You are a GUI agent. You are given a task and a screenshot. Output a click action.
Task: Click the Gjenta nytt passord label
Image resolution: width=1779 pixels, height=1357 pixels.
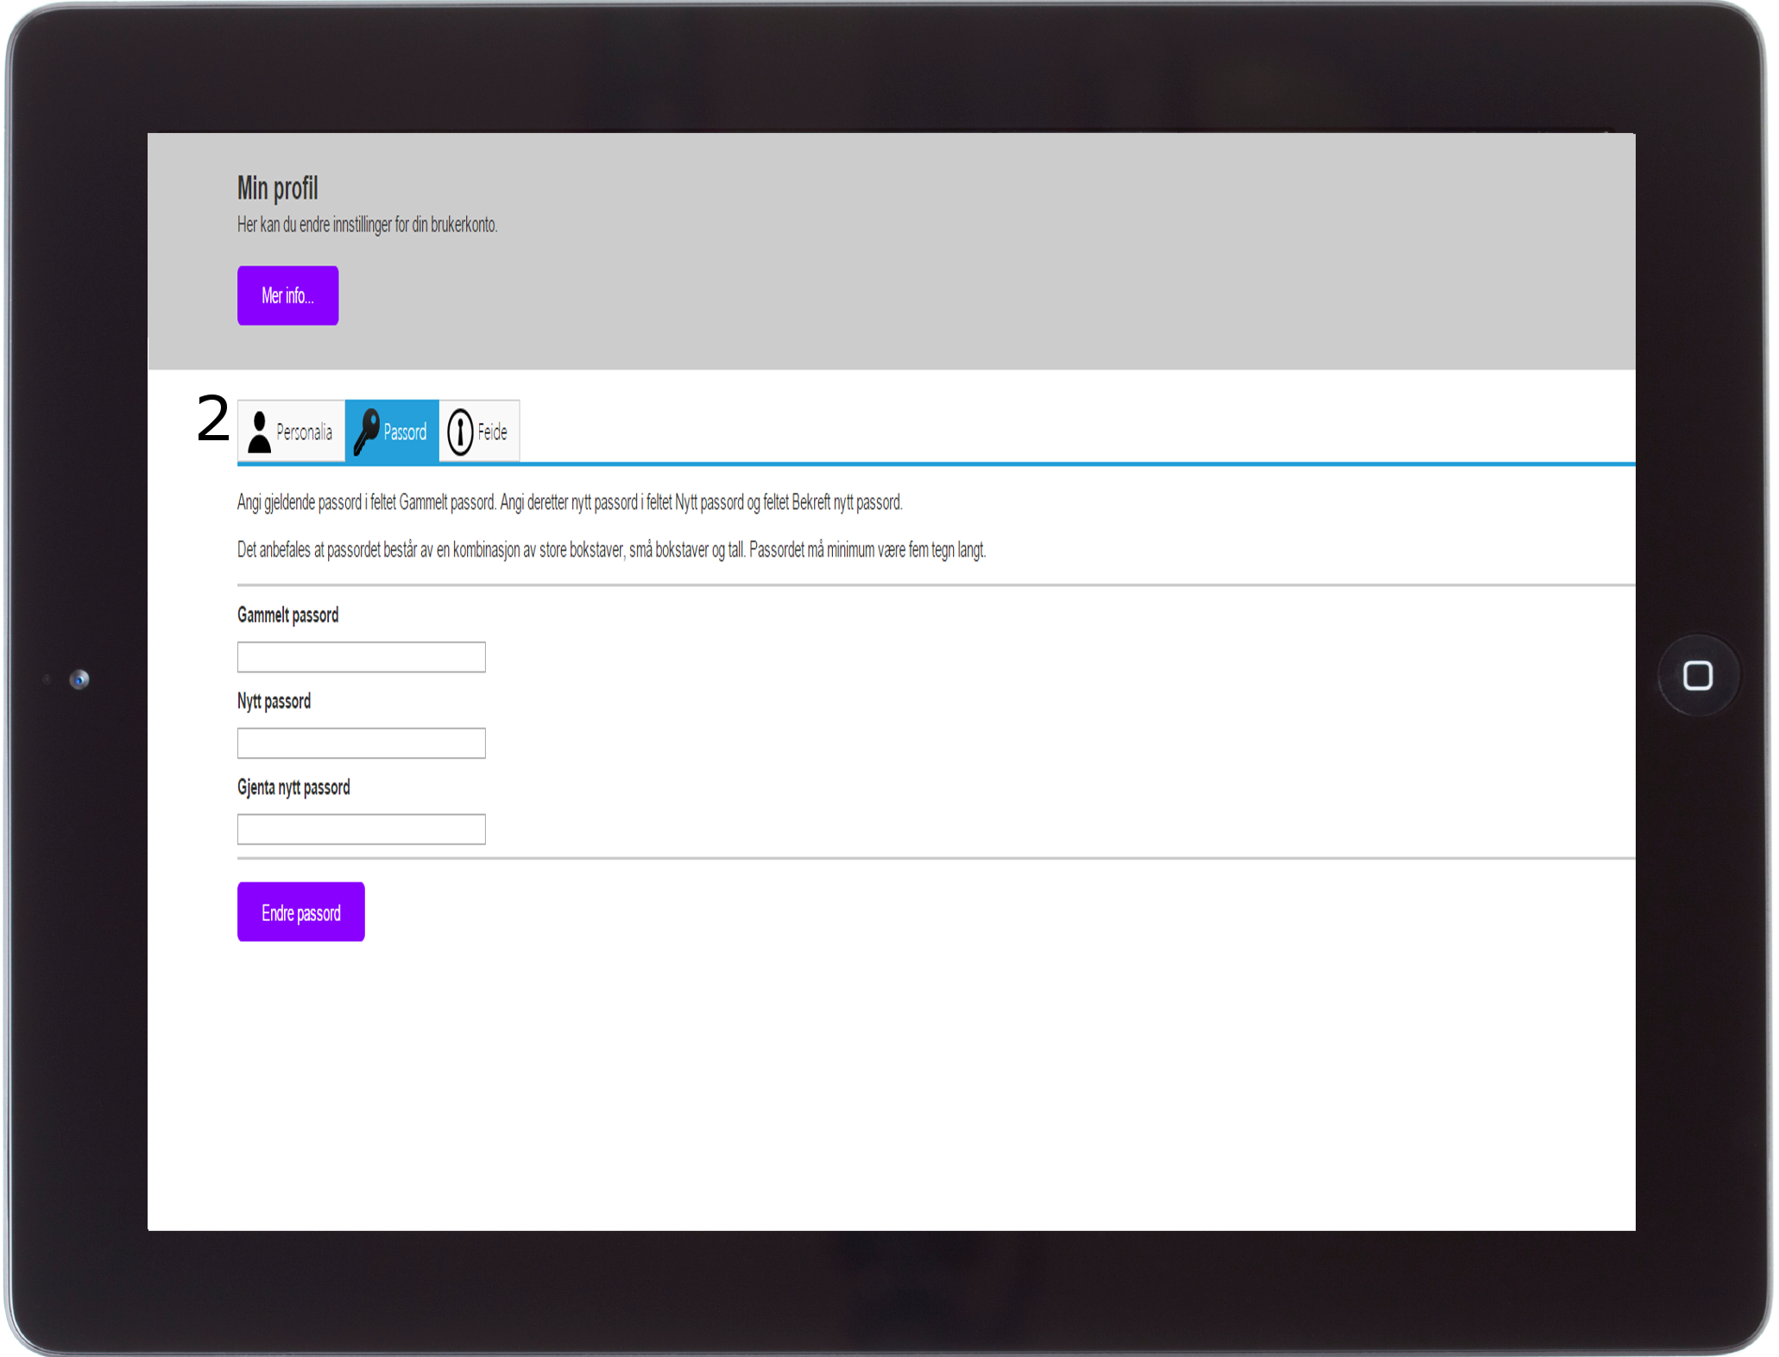[293, 788]
